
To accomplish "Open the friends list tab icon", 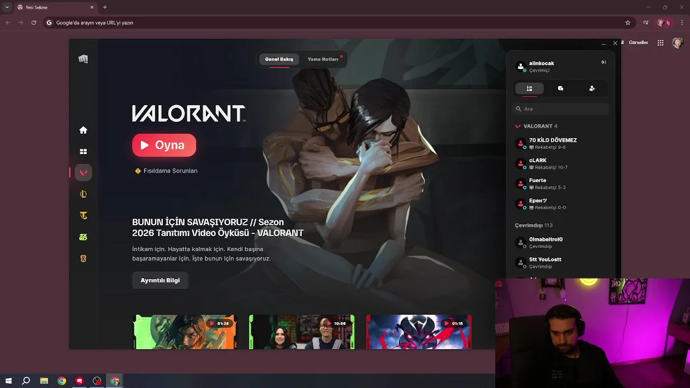I will click(529, 88).
